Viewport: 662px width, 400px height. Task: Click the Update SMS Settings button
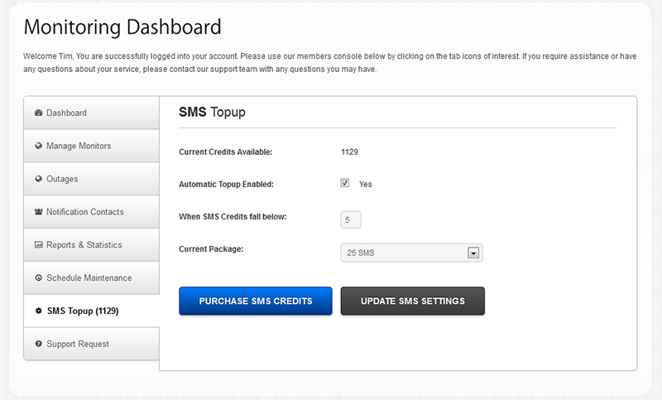(412, 301)
